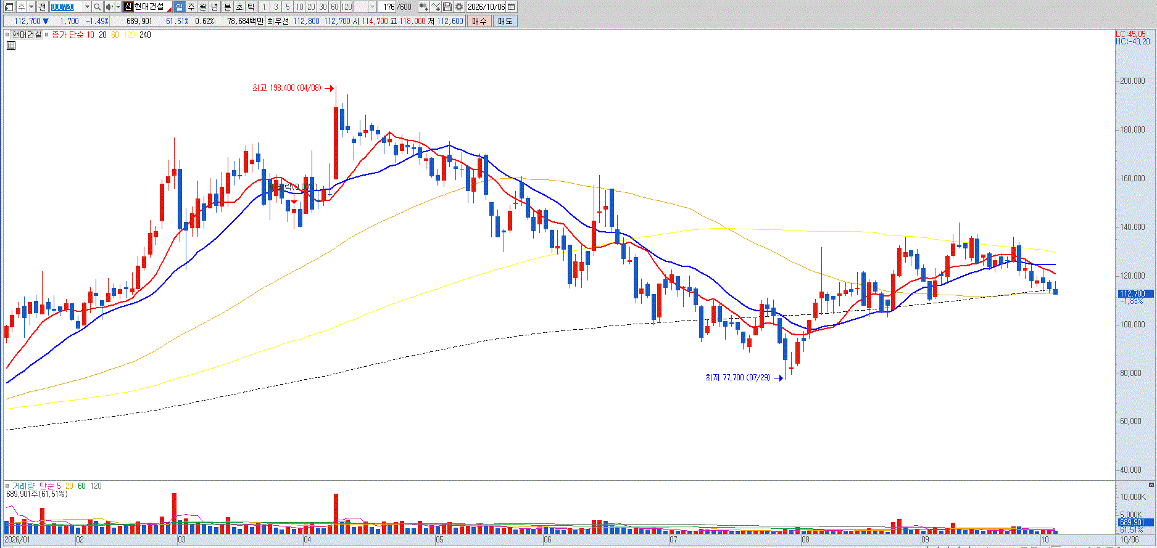Click the 전 button beside stock code
Viewport: 1157px width, 548px height.
[42, 7]
